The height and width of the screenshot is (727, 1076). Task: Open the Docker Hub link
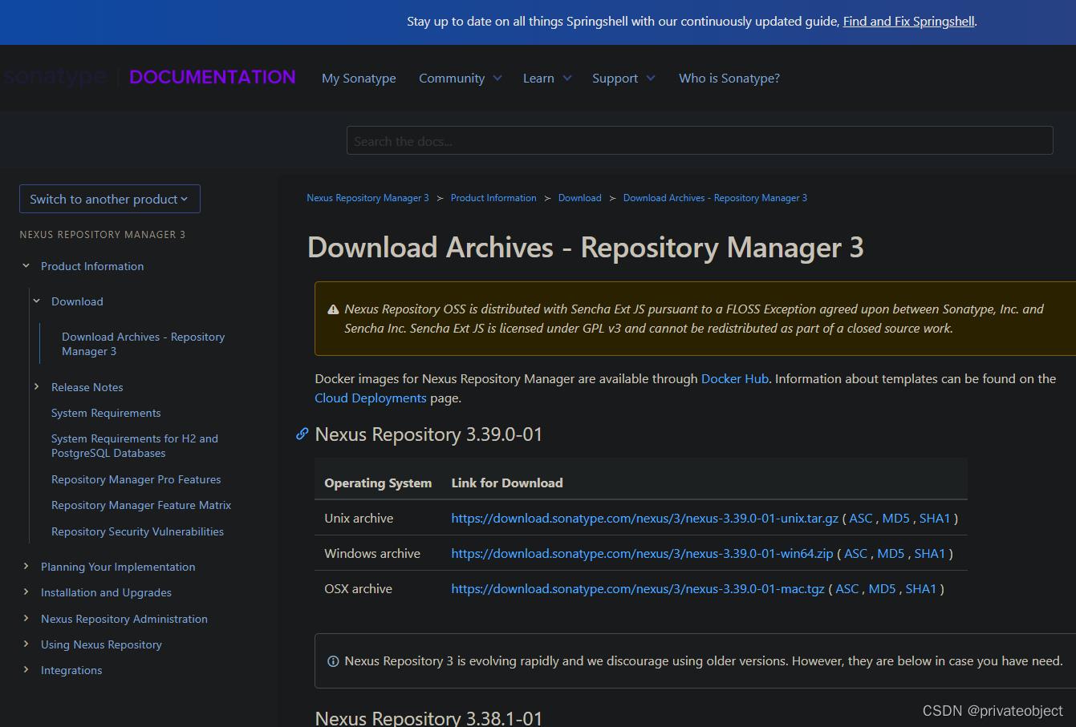click(735, 378)
